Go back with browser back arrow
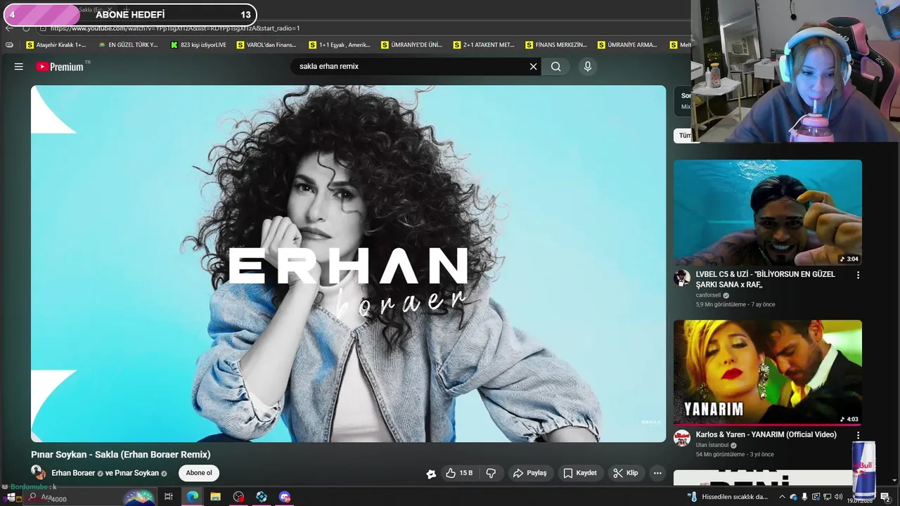The image size is (900, 506). [x=9, y=28]
